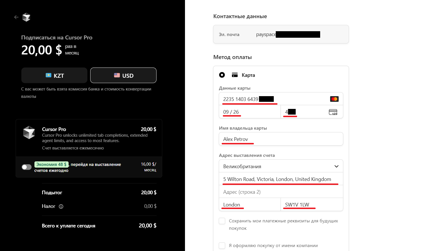Click the cardholder name field
The image size is (432, 251).
(281, 139)
